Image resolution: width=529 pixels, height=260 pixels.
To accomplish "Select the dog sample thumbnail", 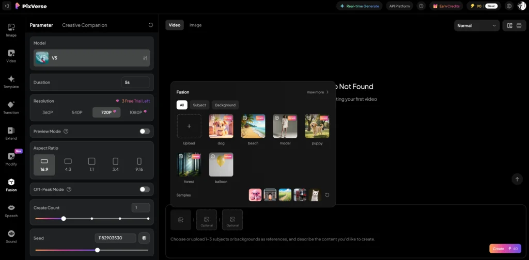I will coord(221,126).
